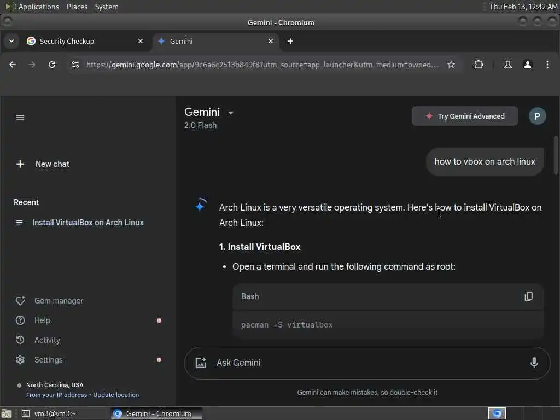Viewport: 560px width, 420px height.
Task: Click the user message about vbox
Action: tap(485, 161)
